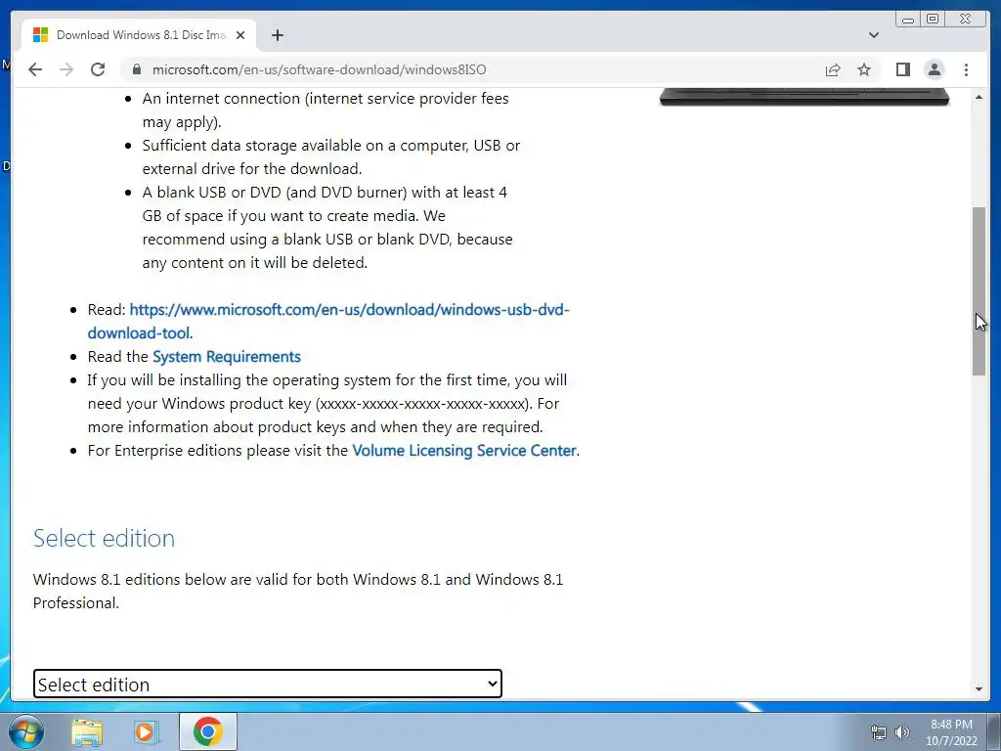Open the Windows Start menu
1001x751 pixels.
(x=26, y=731)
